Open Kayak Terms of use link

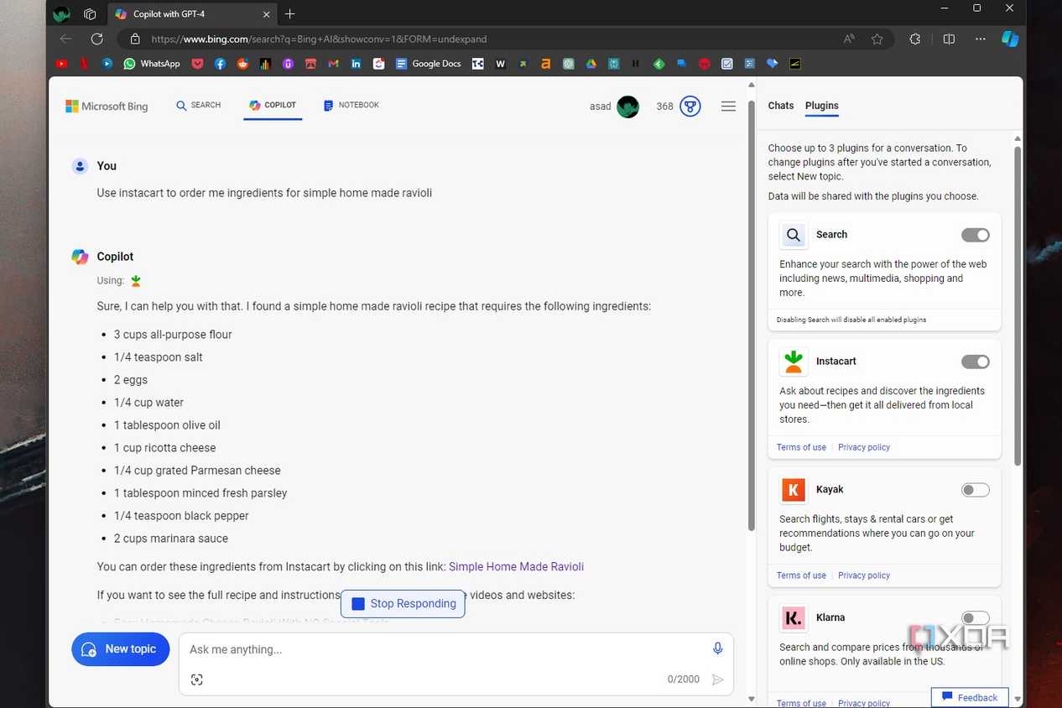801,575
